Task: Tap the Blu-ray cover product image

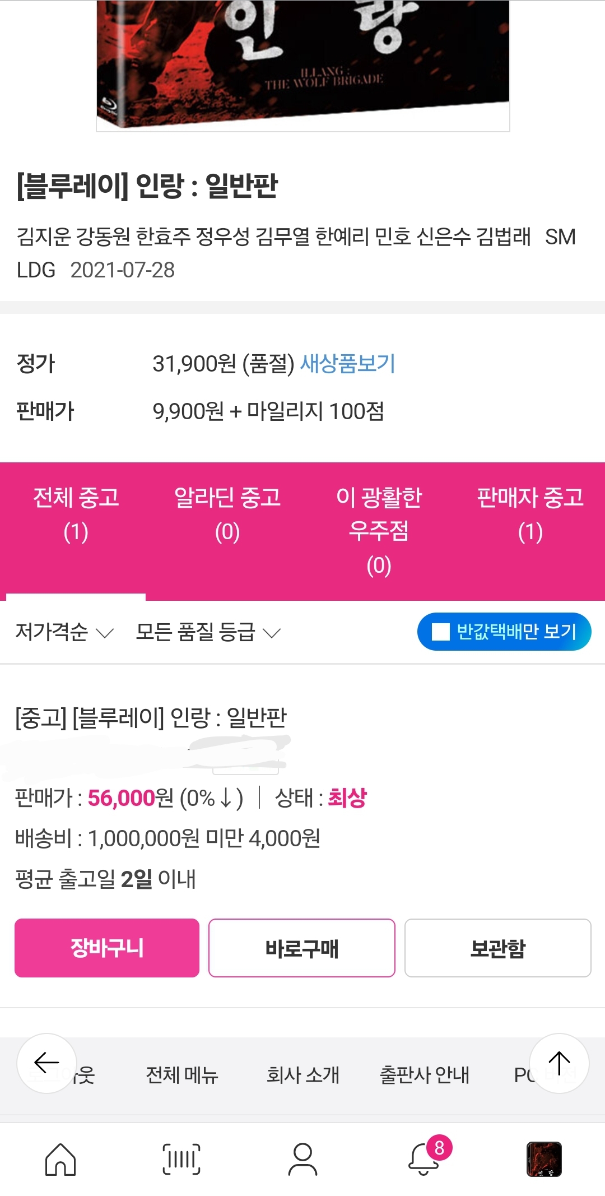Action: pos(302,64)
